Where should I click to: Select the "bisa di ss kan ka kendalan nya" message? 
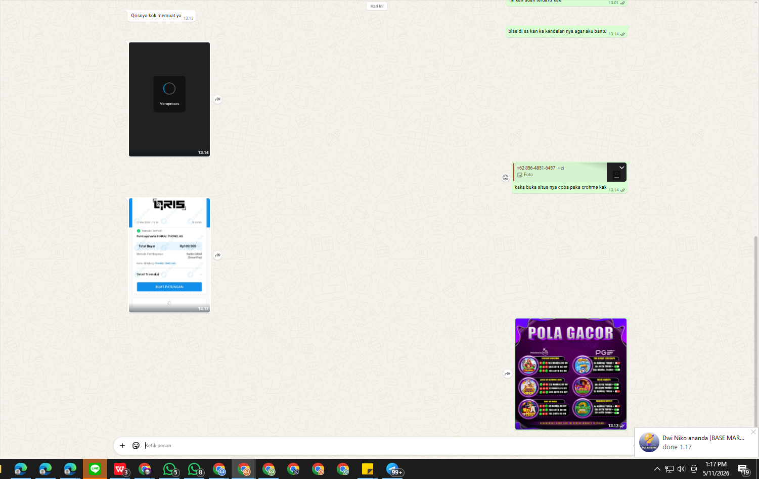pos(557,31)
